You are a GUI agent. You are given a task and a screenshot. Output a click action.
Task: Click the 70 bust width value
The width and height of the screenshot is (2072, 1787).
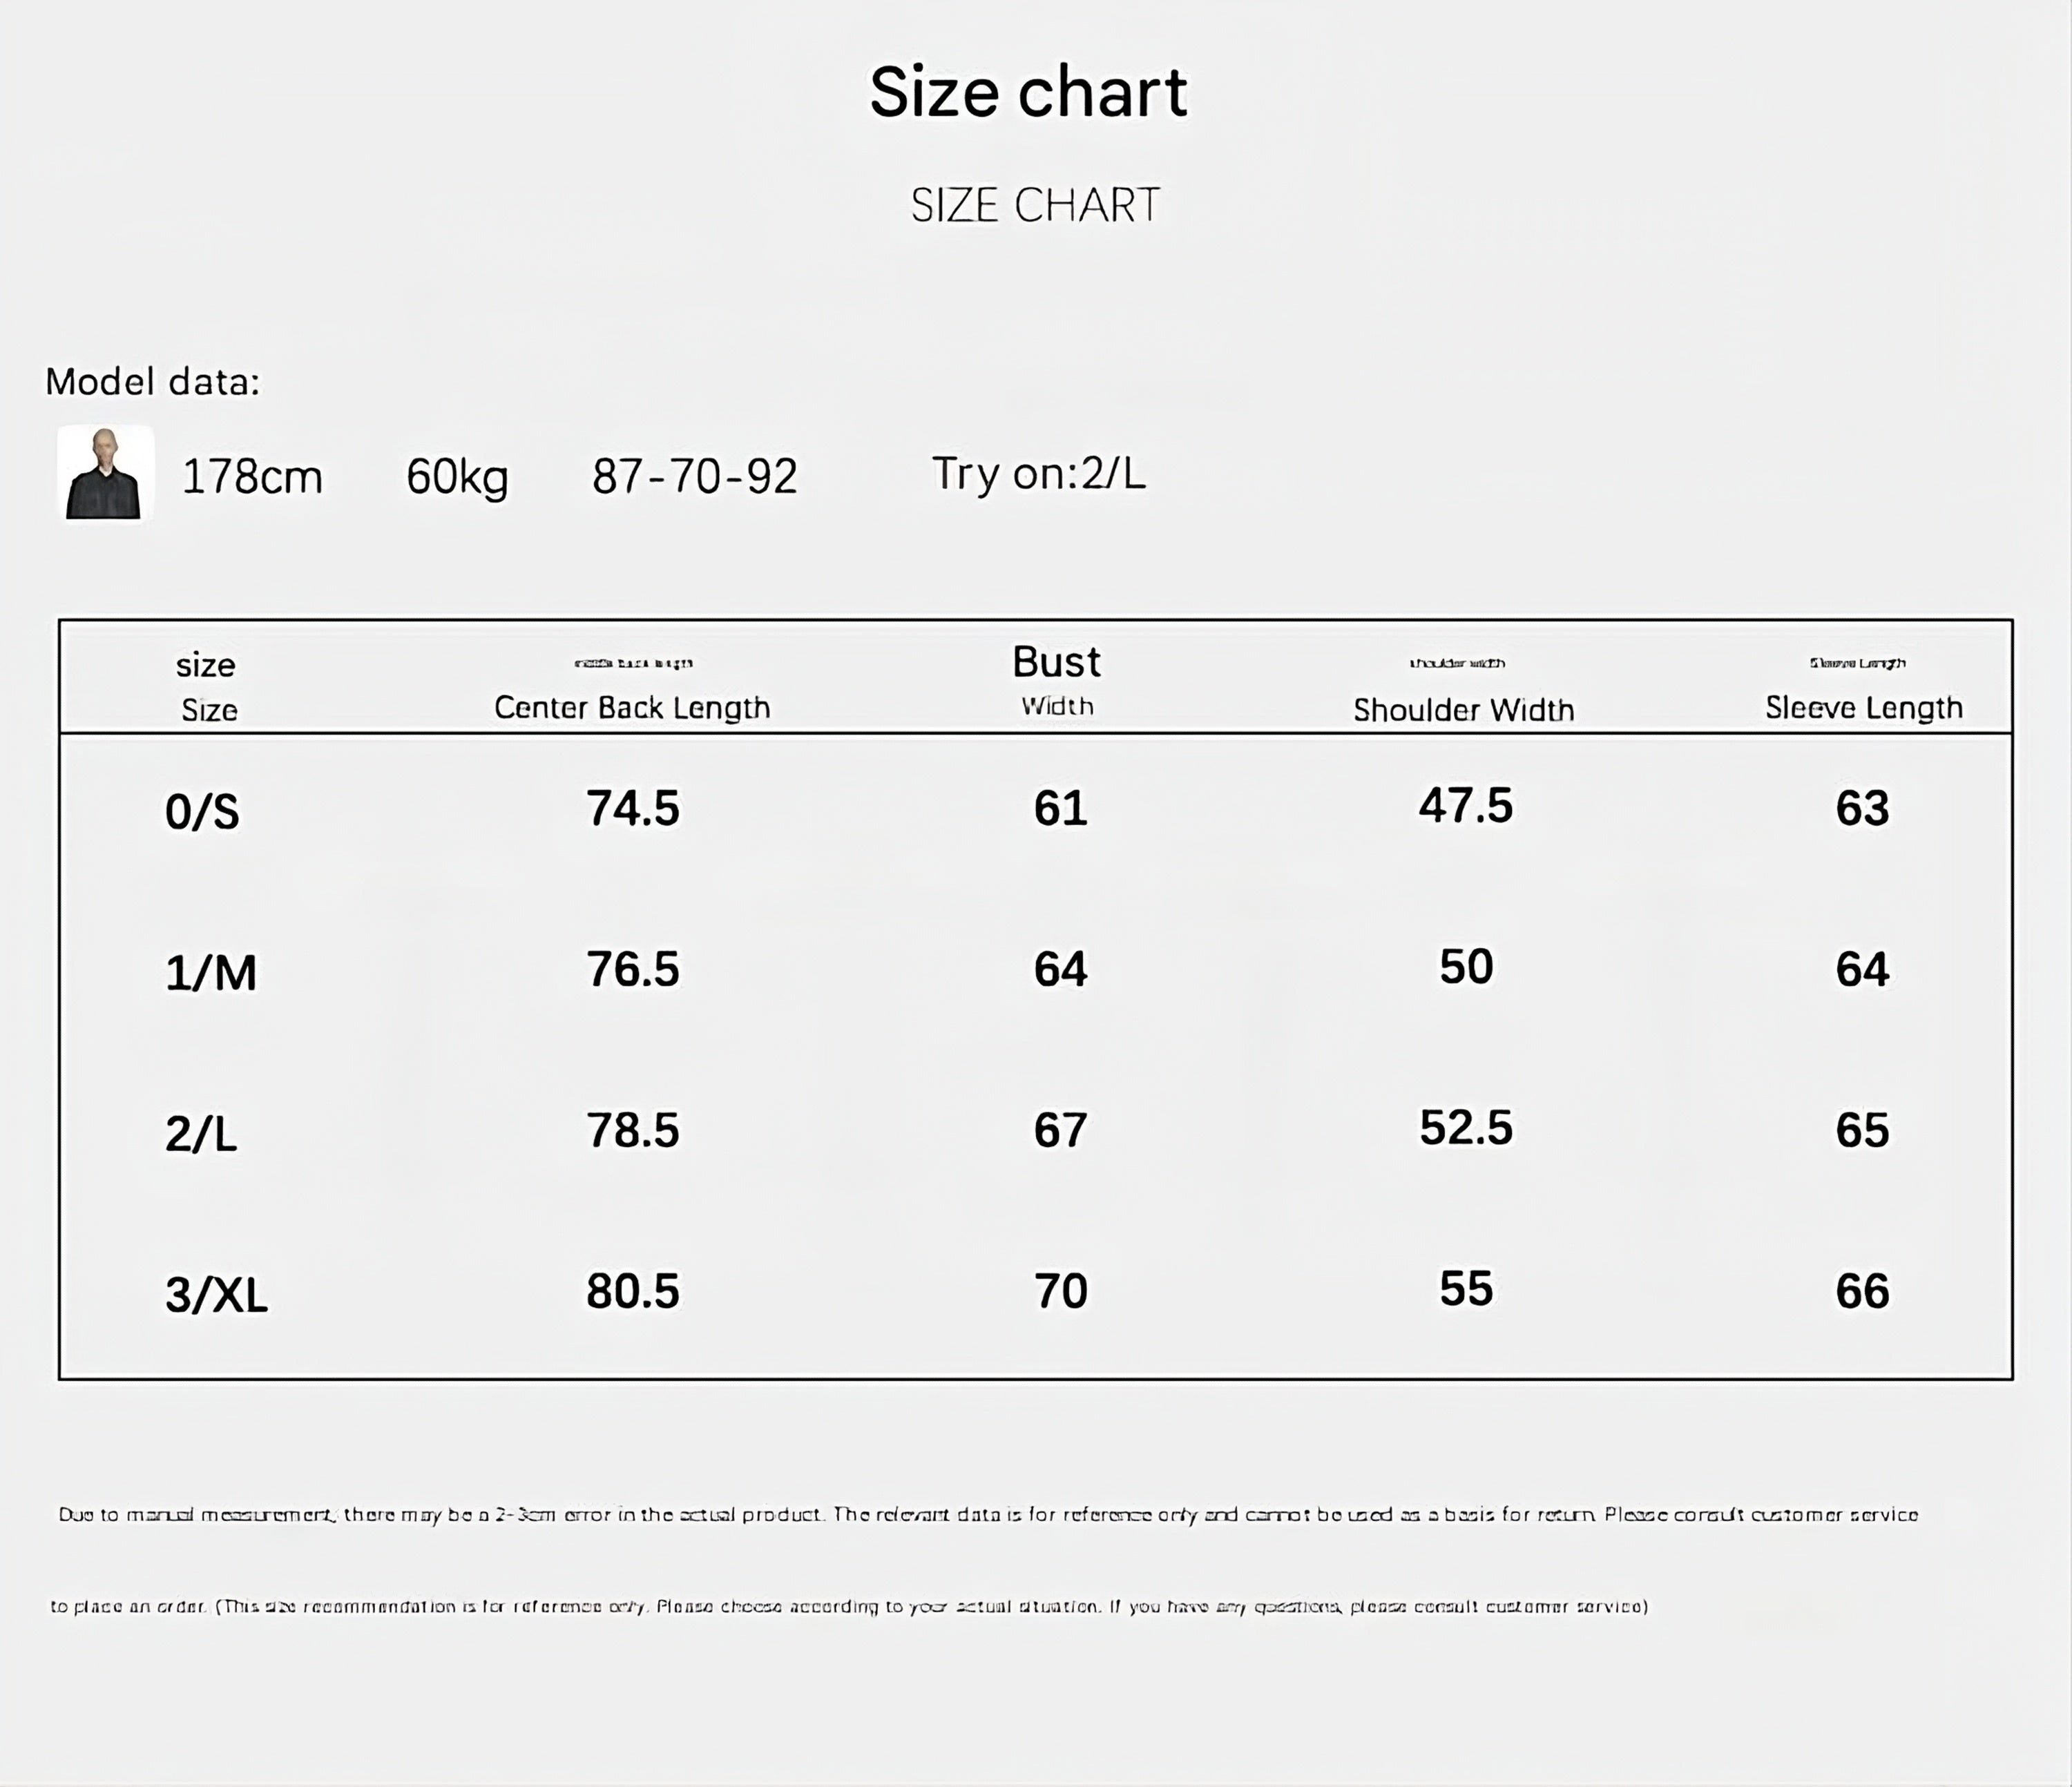pyautogui.click(x=1060, y=1290)
